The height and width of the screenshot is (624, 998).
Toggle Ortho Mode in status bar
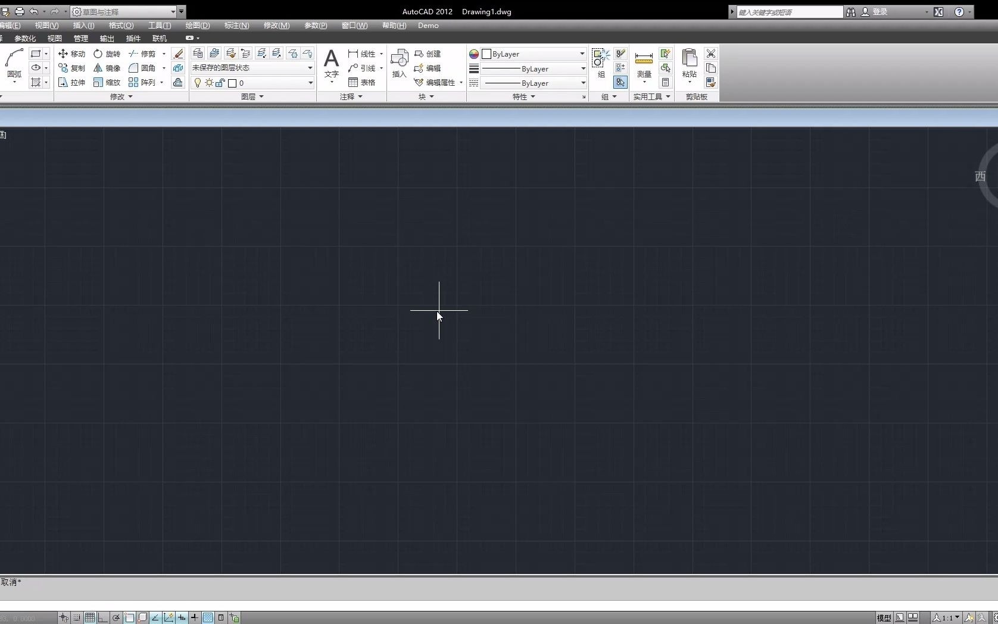(x=103, y=617)
